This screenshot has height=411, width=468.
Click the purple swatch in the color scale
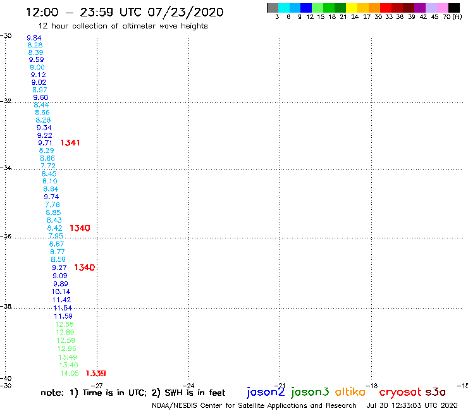point(420,8)
